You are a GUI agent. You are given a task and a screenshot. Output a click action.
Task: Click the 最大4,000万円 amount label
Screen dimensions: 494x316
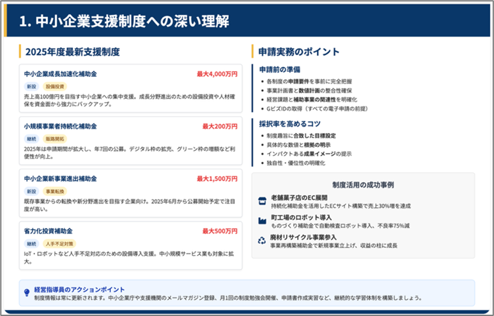tap(216, 73)
